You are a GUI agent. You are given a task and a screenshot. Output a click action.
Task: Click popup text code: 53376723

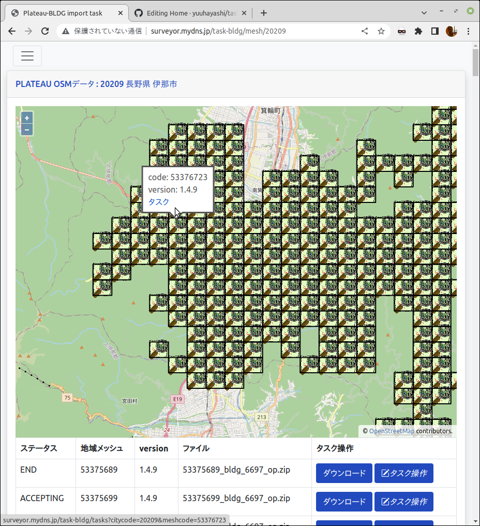click(x=178, y=177)
